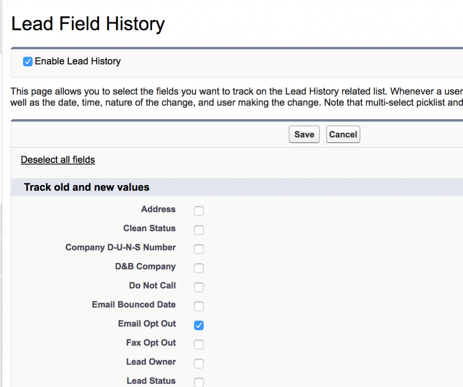
Task: Tick the Lead Owner checkbox
Action: pos(199,364)
